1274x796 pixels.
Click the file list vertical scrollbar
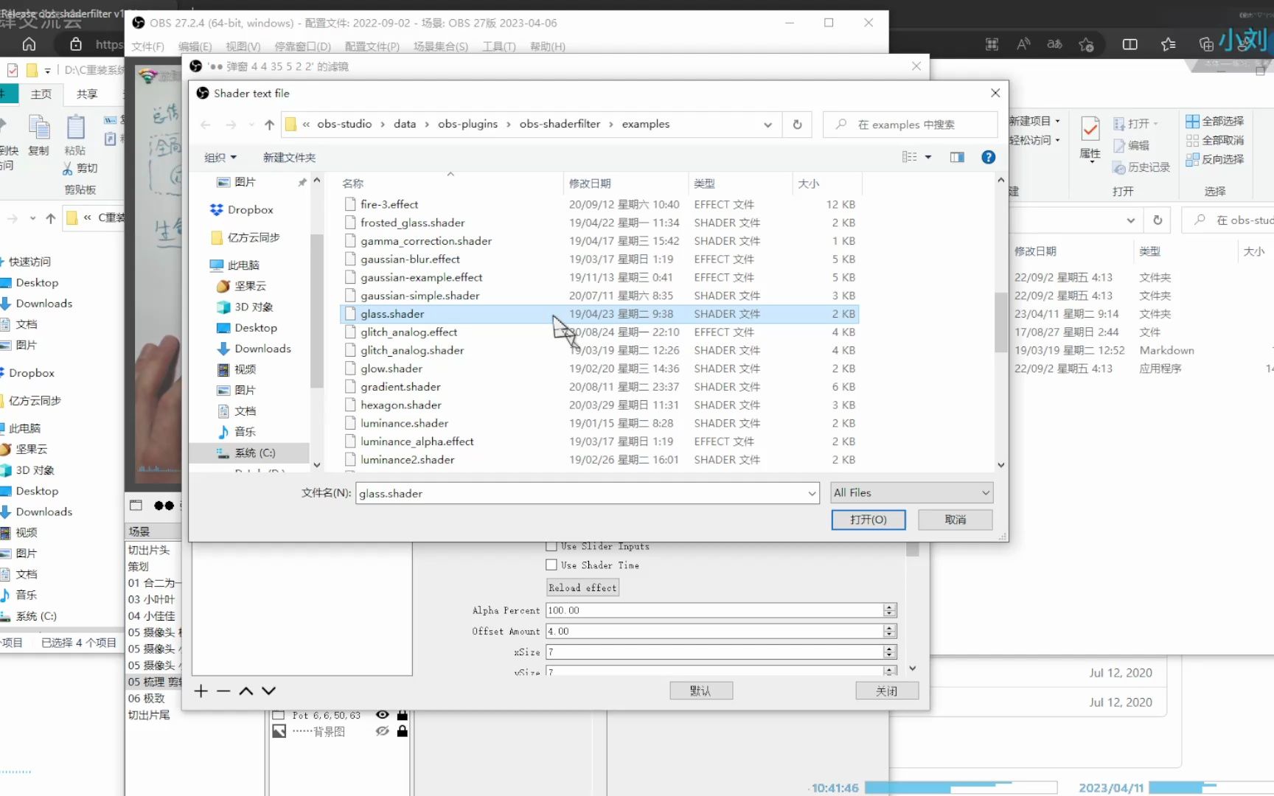pyautogui.click(x=1000, y=322)
